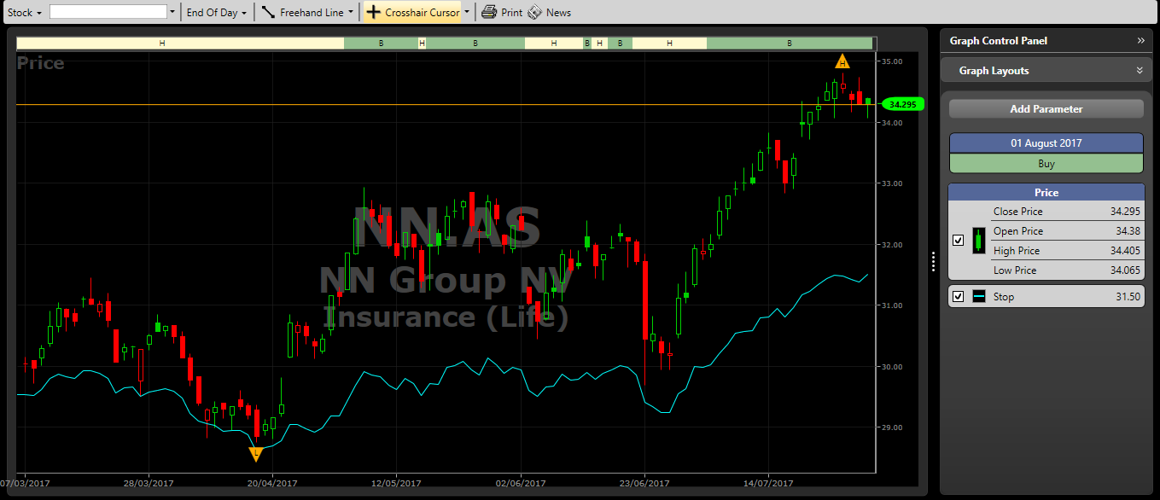Click the 23/06/2017 date axis label
Viewport: 1160px width, 500px height.
tap(646, 484)
